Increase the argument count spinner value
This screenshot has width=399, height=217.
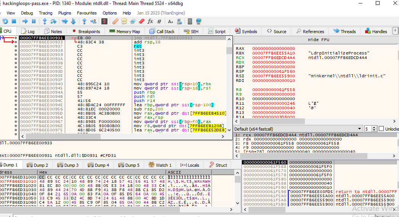click(x=373, y=128)
